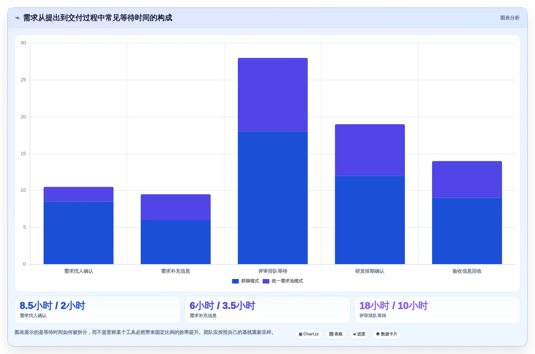Click the purple 统一需求池 bar for 需求找人确认

[78, 194]
